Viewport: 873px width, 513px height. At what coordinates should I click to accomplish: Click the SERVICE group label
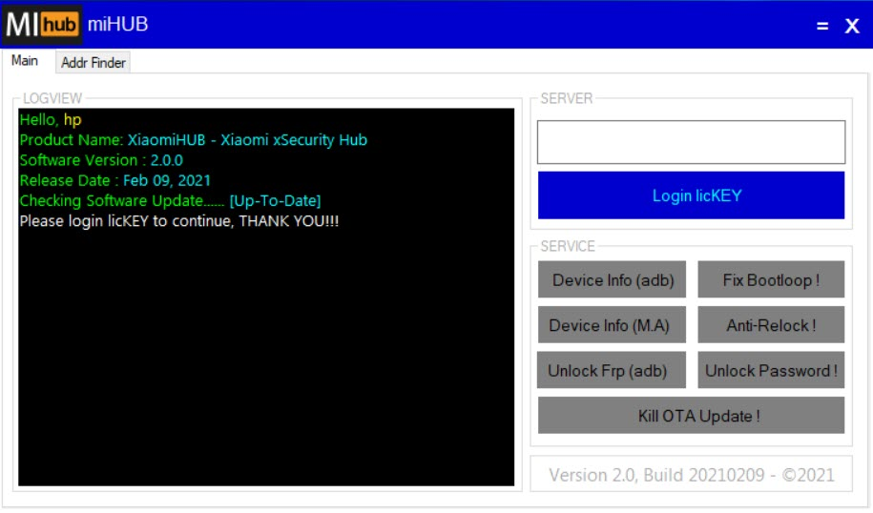pos(568,246)
